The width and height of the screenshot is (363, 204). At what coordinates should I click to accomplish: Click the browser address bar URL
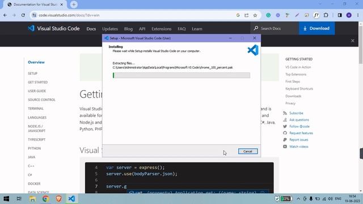tap(69, 15)
